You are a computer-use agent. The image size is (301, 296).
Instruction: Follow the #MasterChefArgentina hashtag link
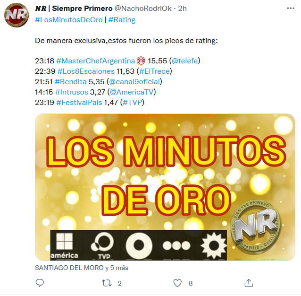click(x=95, y=61)
